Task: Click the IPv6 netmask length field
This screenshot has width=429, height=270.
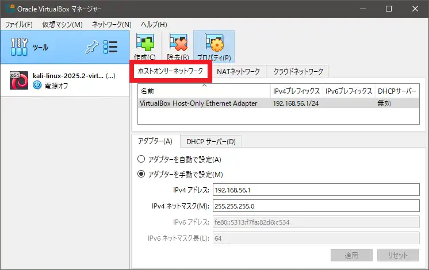Action: 316,238
